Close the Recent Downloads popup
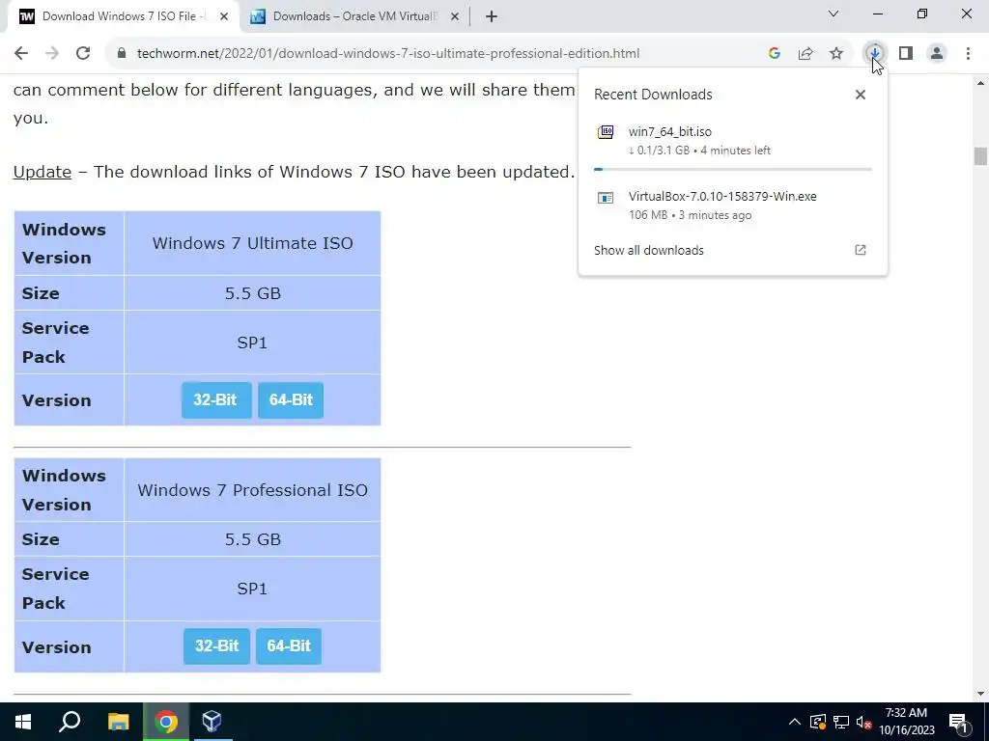 [x=861, y=95]
